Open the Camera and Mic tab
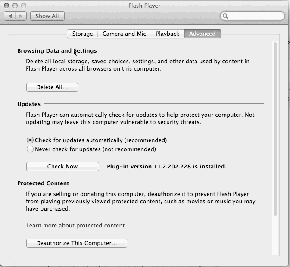The width and height of the screenshot is (290, 267). pyautogui.click(x=124, y=34)
